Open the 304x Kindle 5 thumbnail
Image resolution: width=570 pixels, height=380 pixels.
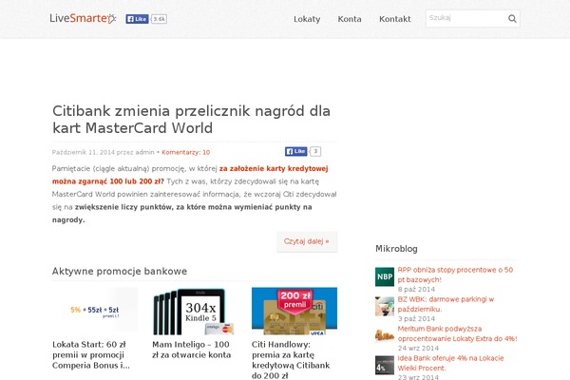pyautogui.click(x=194, y=312)
